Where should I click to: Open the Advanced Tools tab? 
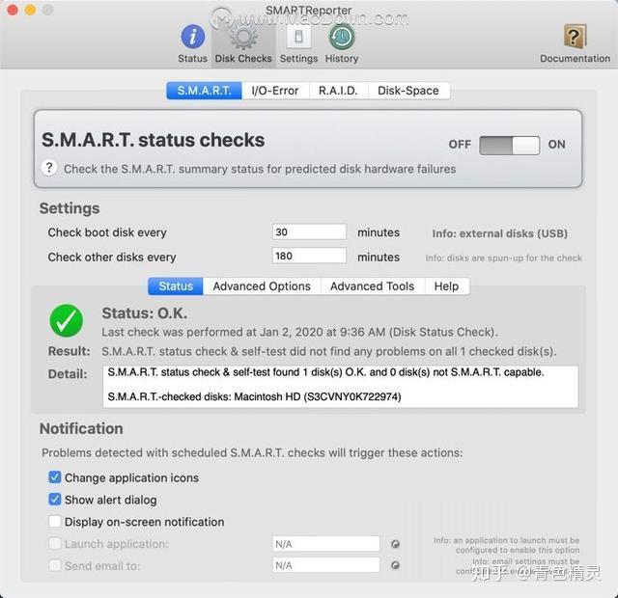(373, 285)
